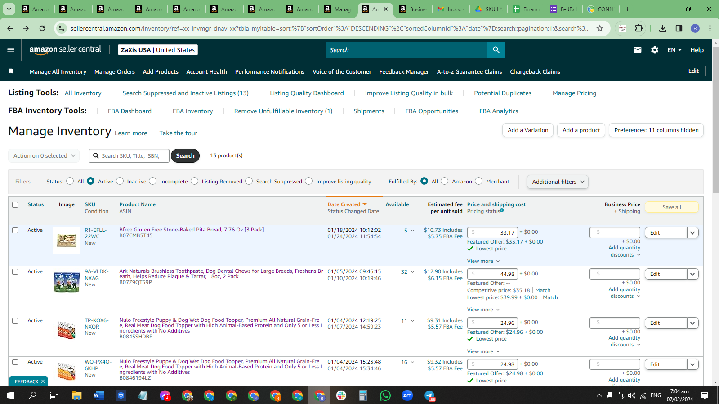Open the Action on 0 selected dropdown

tap(44, 156)
